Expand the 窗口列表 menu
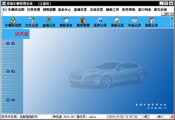This screenshot has width=175, height=120. [x=144, y=10]
